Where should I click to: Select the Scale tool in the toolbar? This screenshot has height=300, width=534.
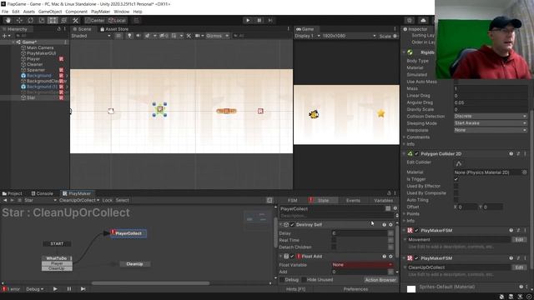click(x=42, y=20)
